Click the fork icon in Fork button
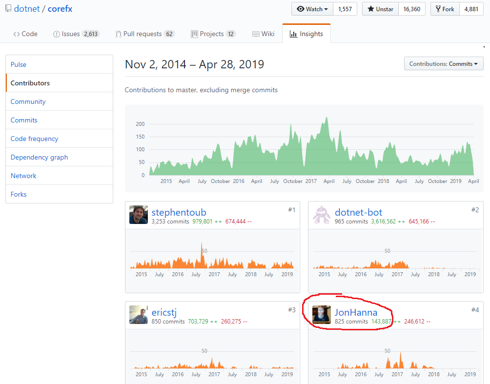Viewport: 490px width, 384px height. pos(438,9)
